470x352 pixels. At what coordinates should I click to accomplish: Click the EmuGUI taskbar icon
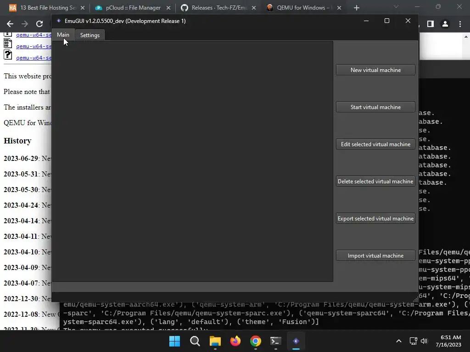tap(296, 341)
